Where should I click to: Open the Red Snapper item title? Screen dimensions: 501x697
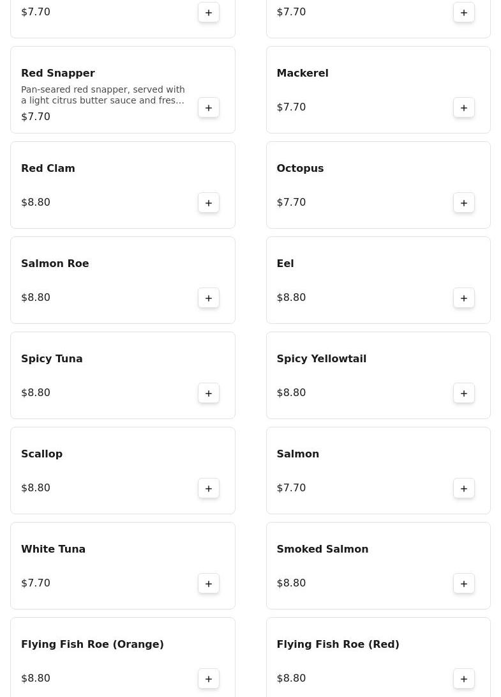58,73
